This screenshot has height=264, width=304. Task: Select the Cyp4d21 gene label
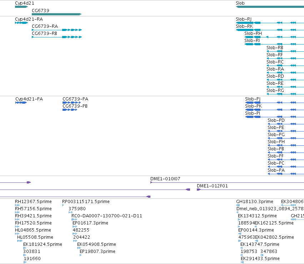point(25,3)
